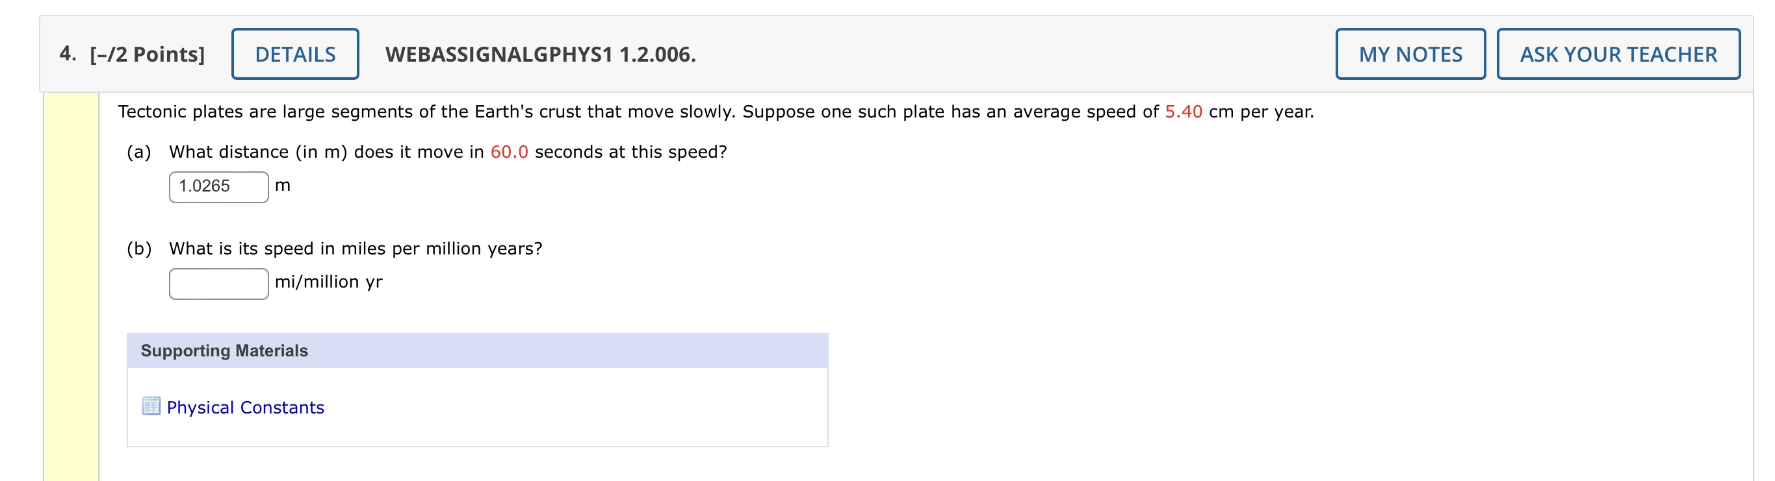The height and width of the screenshot is (481, 1775).
Task: Click the mi/million yr unit label
Action: 329,282
